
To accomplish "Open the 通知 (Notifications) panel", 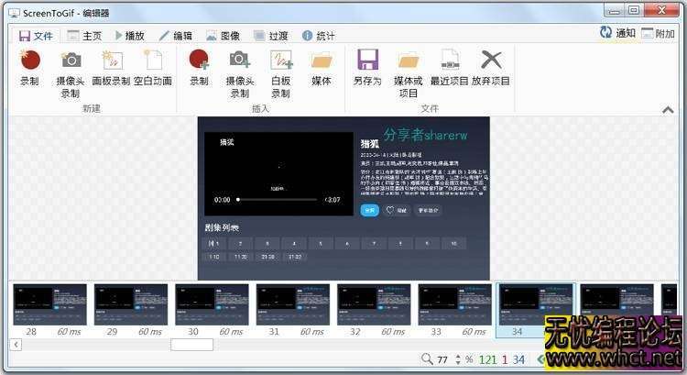I will pos(617,33).
